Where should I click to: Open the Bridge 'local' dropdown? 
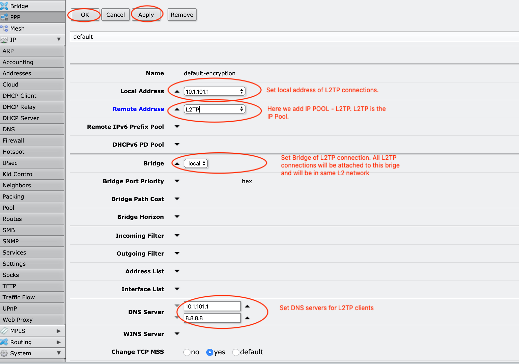(x=196, y=163)
